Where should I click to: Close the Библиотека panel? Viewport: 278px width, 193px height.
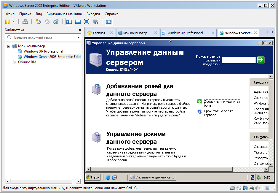(80, 30)
